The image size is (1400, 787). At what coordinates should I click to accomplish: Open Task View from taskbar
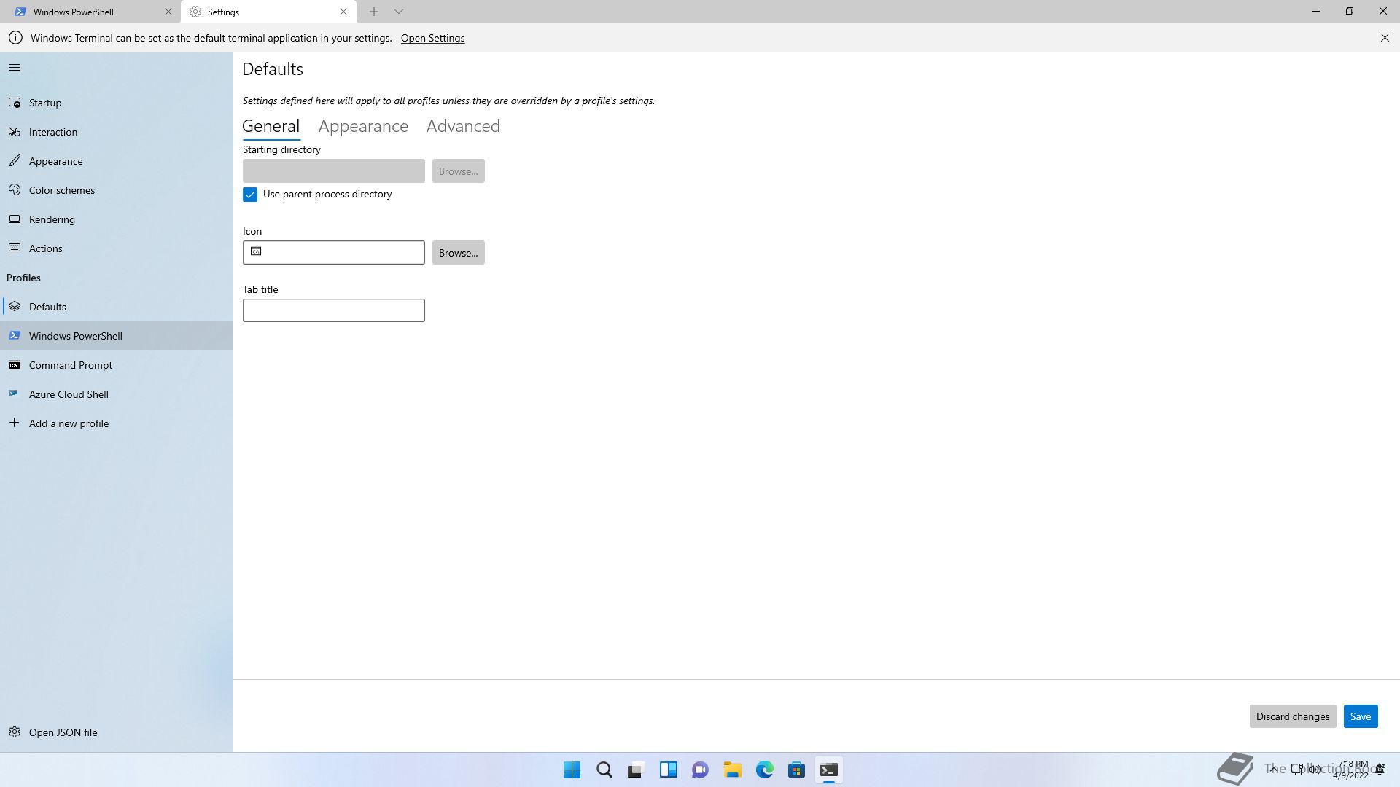[637, 770]
